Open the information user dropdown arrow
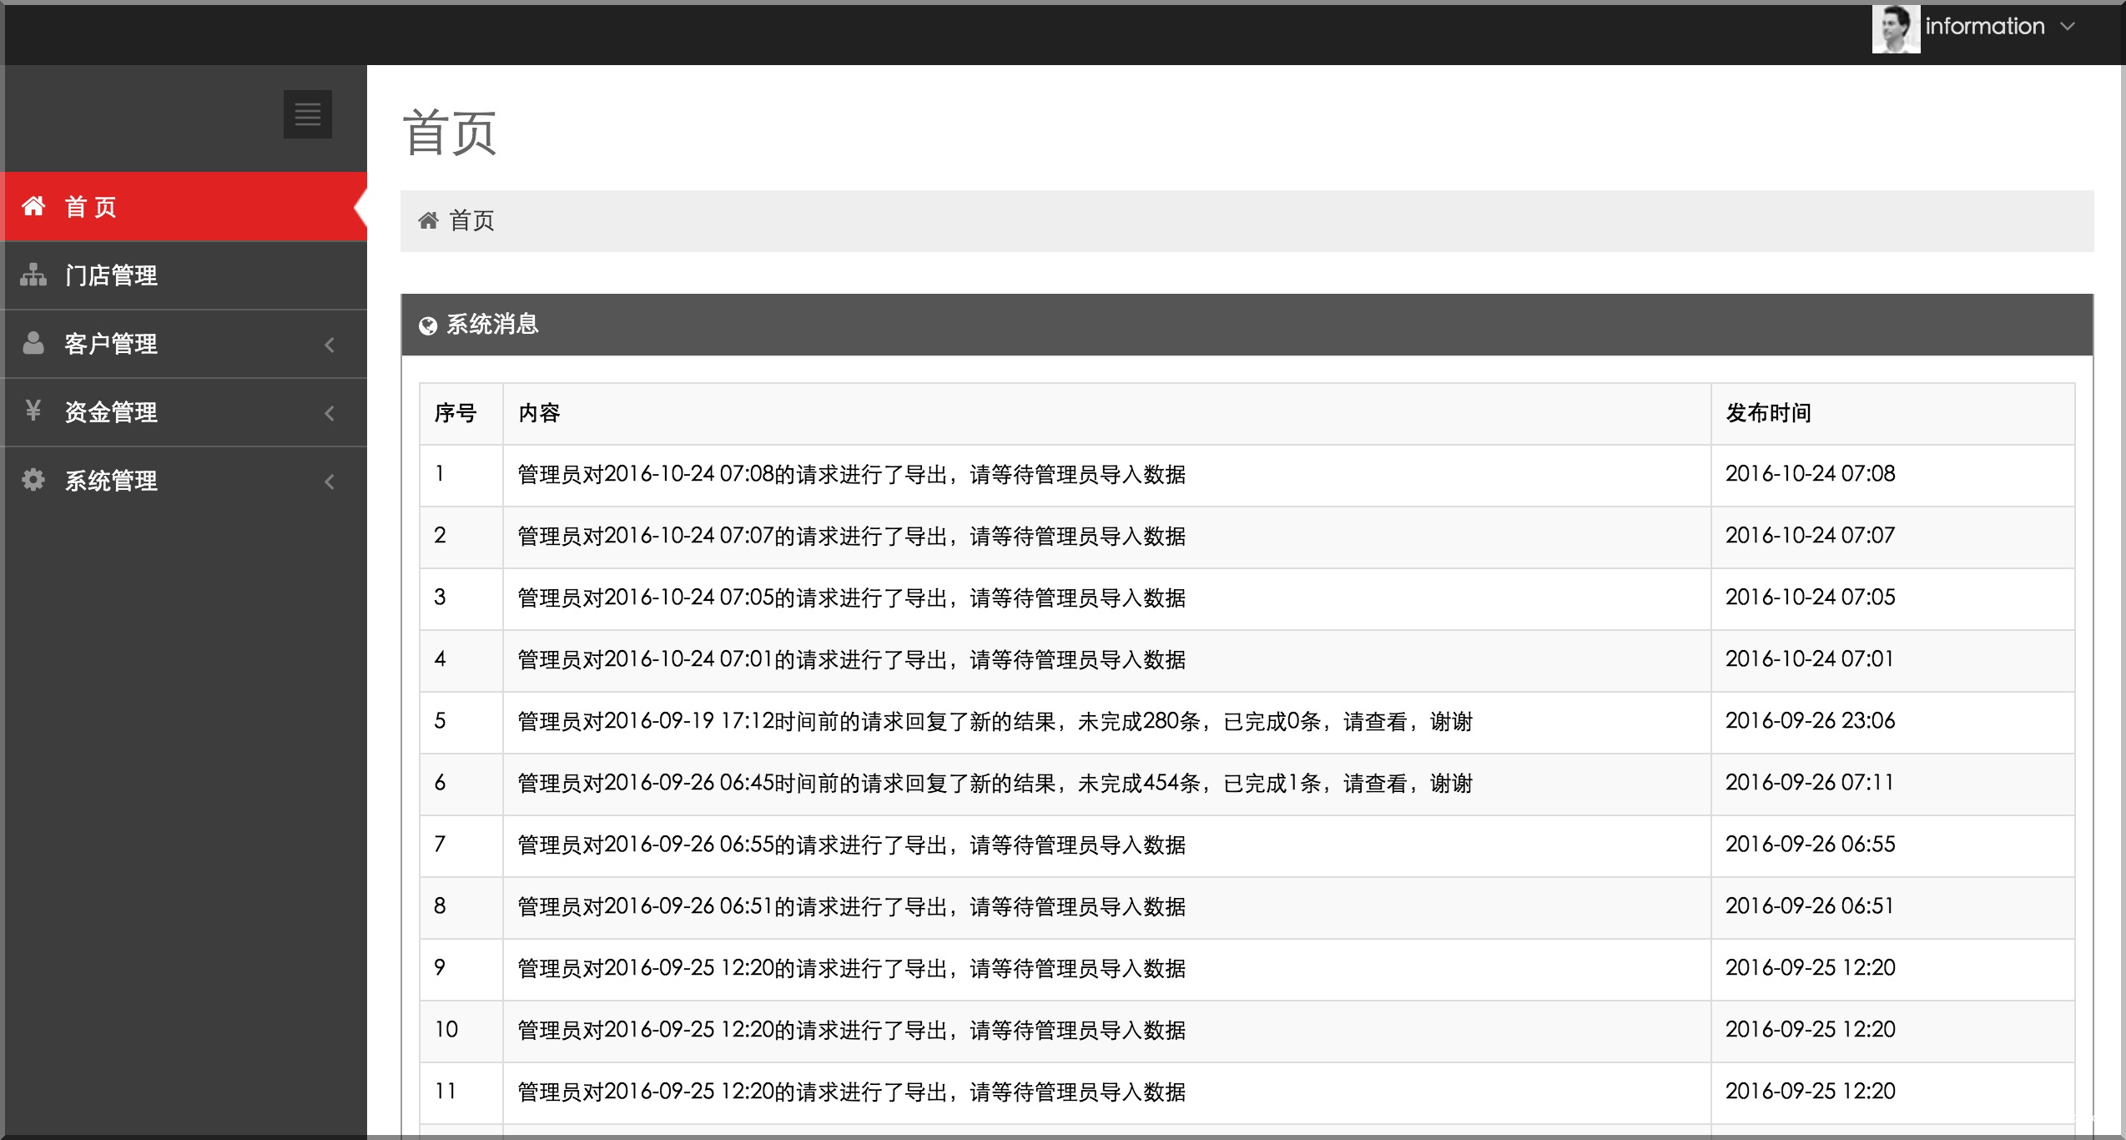Image resolution: width=2126 pixels, height=1140 pixels. coord(2068,27)
